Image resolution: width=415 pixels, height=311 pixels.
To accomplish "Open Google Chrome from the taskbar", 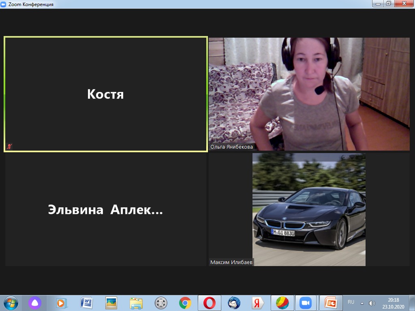I will click(x=185, y=303).
